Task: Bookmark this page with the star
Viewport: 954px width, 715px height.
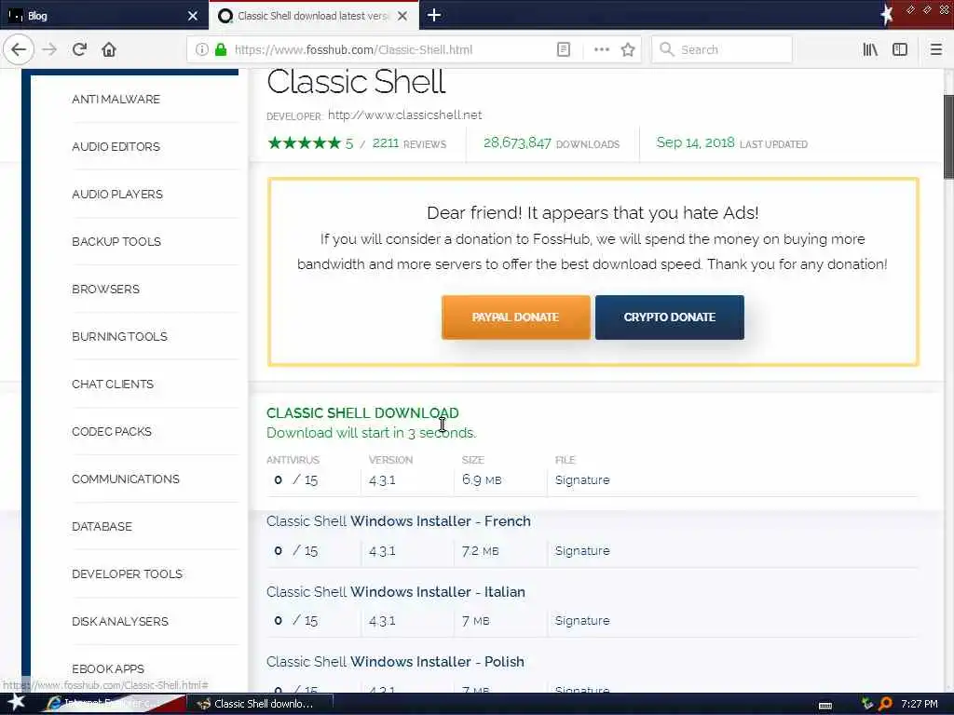Action: 628,49
